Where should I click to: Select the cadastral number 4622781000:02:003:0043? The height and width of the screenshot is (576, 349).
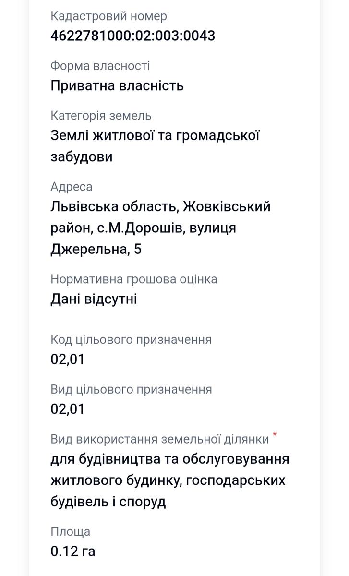(x=132, y=36)
